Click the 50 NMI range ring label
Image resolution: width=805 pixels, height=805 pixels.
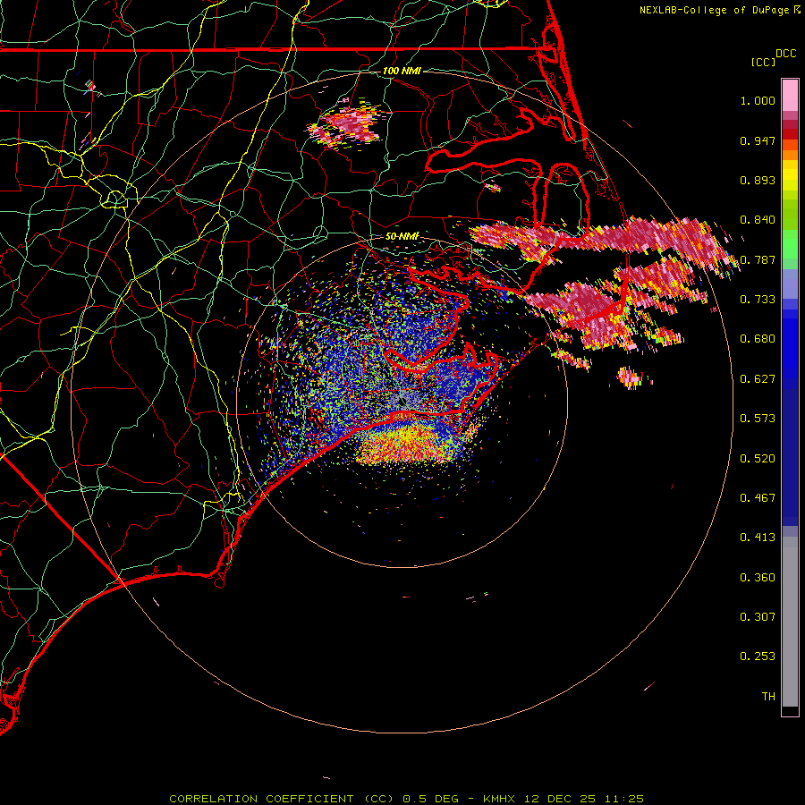402,236
